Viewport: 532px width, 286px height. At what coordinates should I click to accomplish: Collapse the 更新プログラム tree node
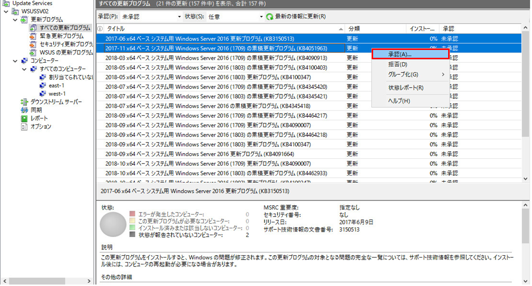point(17,20)
